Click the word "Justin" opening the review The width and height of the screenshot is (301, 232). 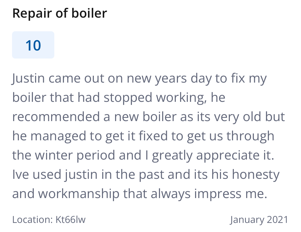(x=28, y=78)
